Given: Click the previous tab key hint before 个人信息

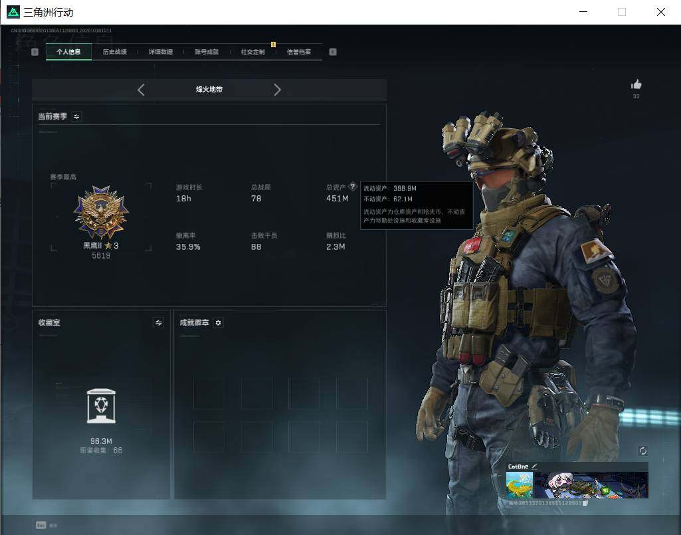Looking at the screenshot, I should click(x=35, y=52).
